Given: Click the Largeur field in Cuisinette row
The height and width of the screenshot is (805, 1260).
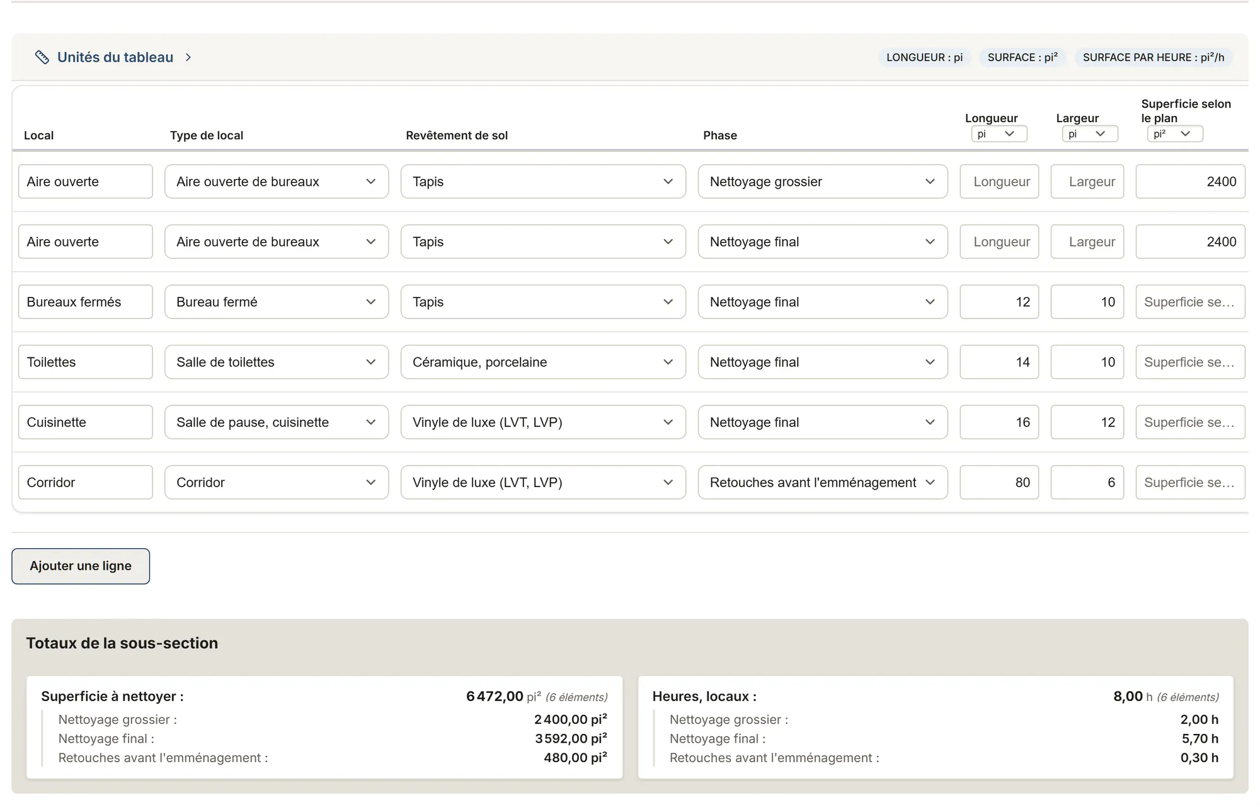Looking at the screenshot, I should point(1087,422).
